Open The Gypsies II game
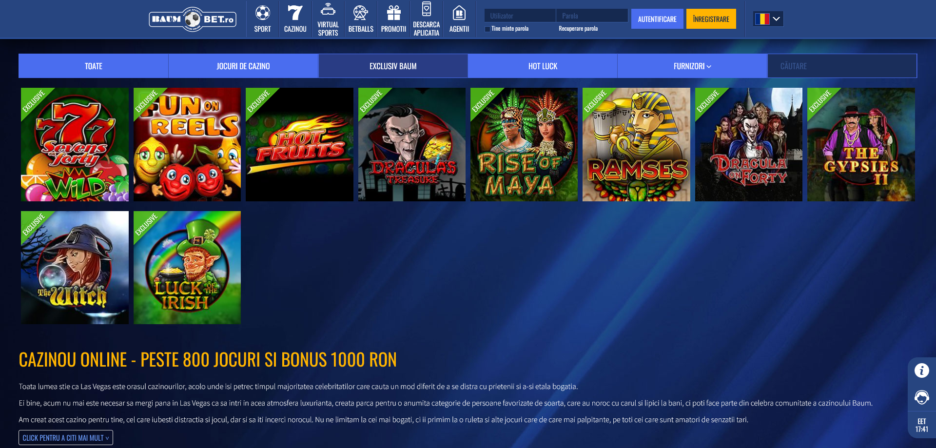This screenshot has width=936, height=448. 861,144
